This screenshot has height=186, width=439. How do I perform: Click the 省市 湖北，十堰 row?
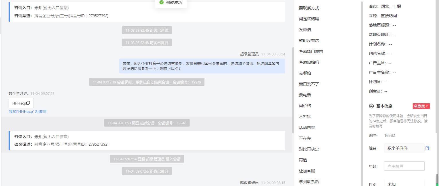[x=385, y=6]
